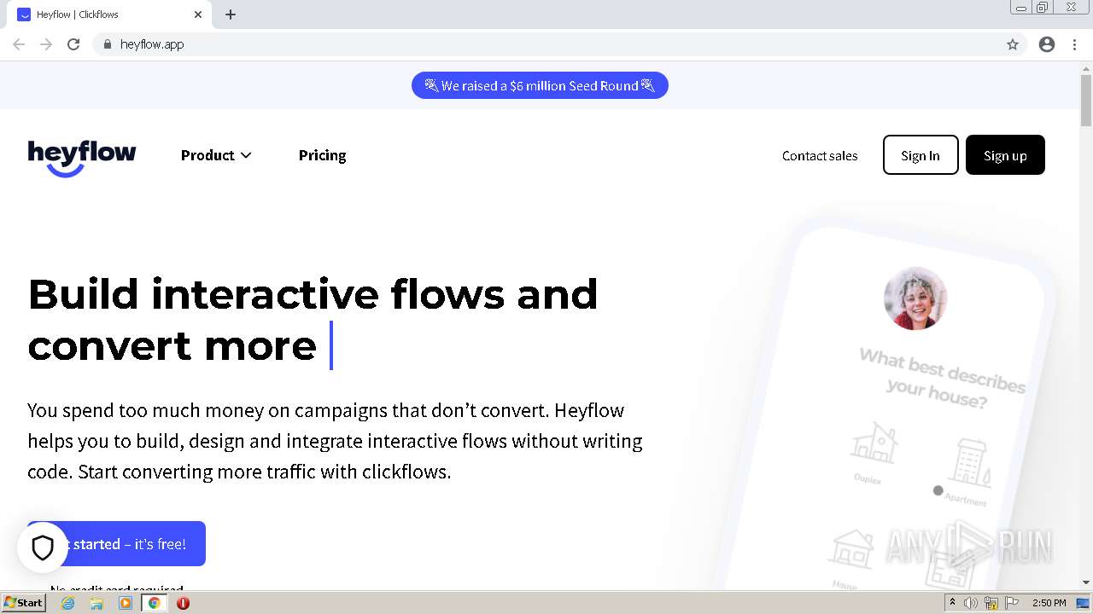Viewport: 1093px width, 614px height.
Task: Open the media player taskbar icon
Action: [126, 603]
